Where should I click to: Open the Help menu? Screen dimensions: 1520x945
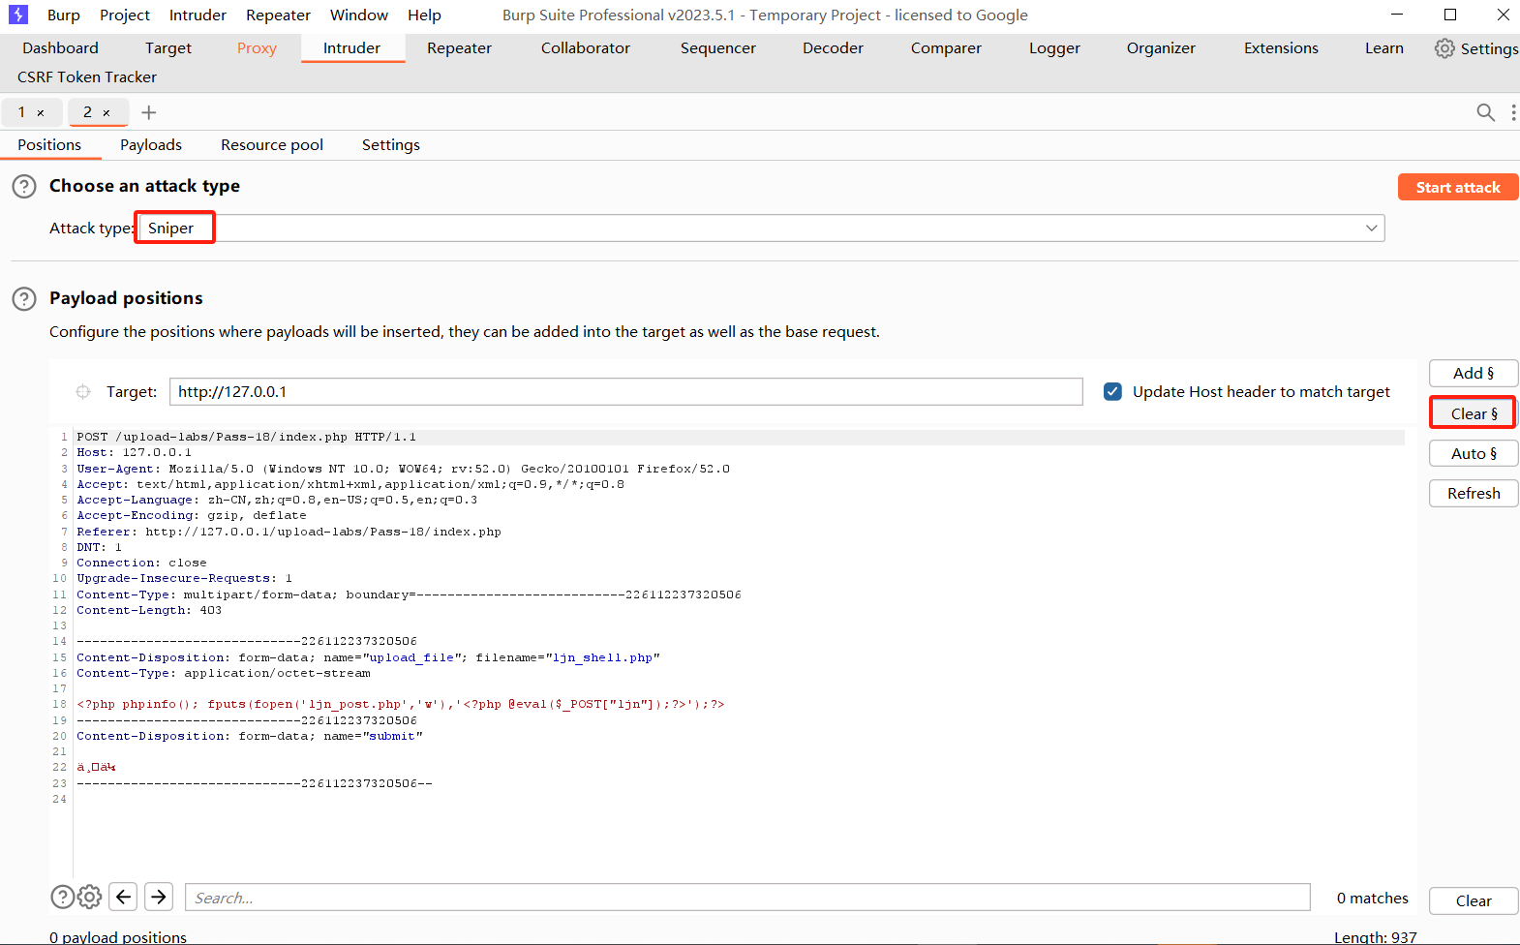[x=424, y=15]
